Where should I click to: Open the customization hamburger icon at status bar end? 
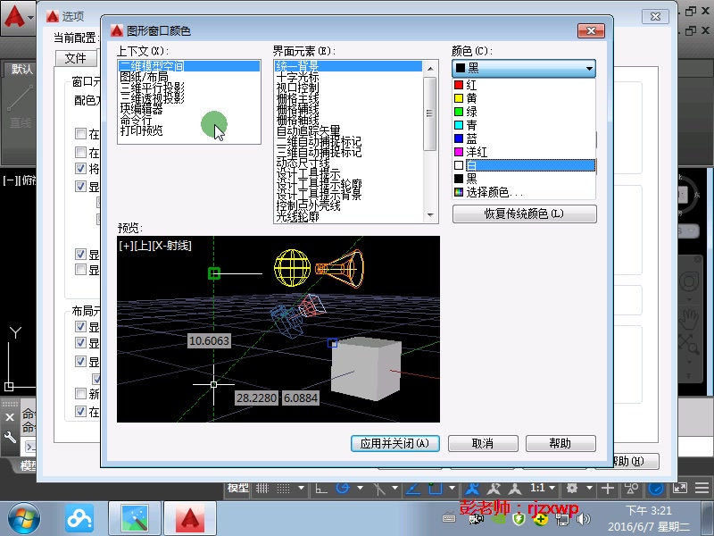point(702,489)
